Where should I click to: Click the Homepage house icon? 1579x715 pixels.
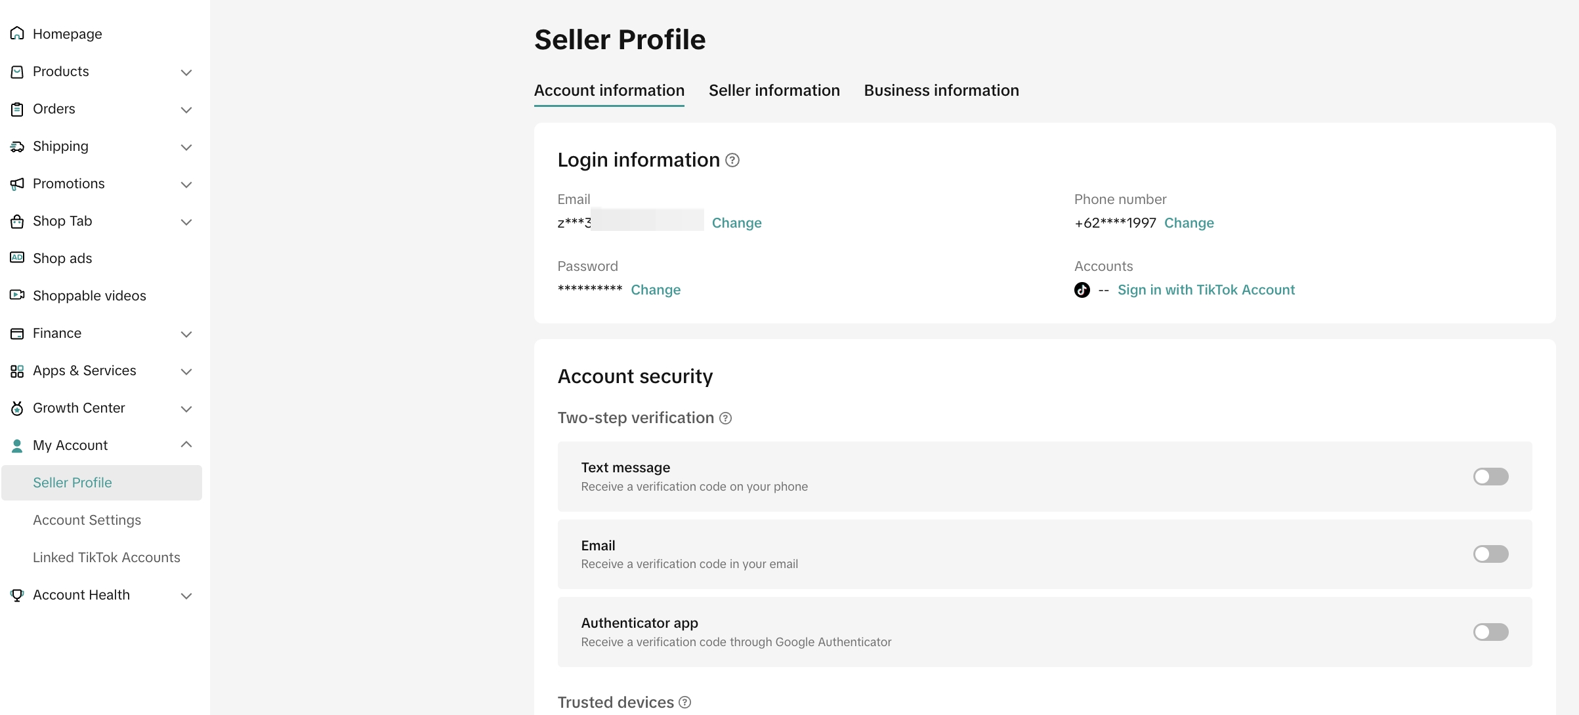[17, 33]
